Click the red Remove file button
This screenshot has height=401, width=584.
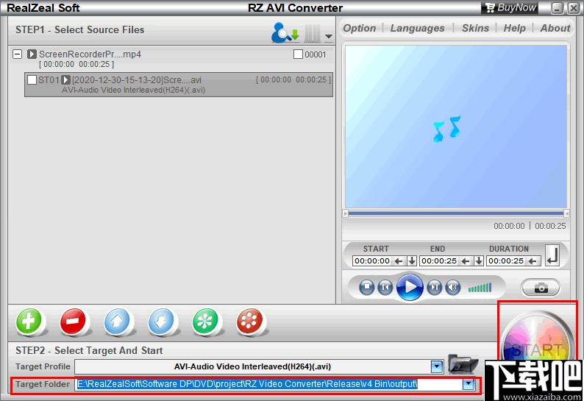click(x=73, y=321)
